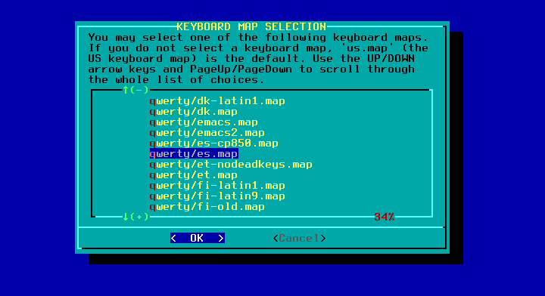This screenshot has width=545, height=296.
Task: Choose qwerty/fi-old.map from list
Action: 207,207
